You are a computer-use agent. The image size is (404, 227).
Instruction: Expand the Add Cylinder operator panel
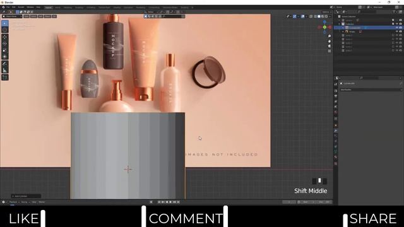26,196
